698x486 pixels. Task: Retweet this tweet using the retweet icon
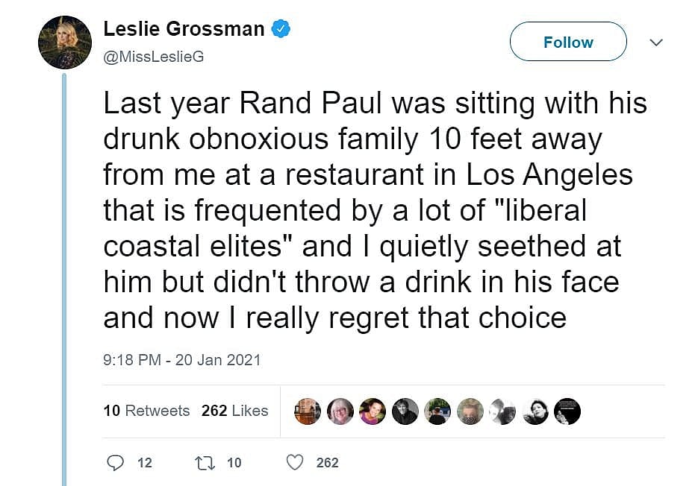(x=204, y=463)
